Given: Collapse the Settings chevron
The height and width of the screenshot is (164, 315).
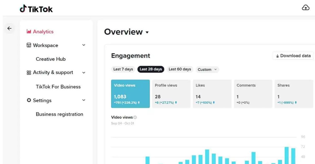Looking at the screenshot, I should coord(84,100).
